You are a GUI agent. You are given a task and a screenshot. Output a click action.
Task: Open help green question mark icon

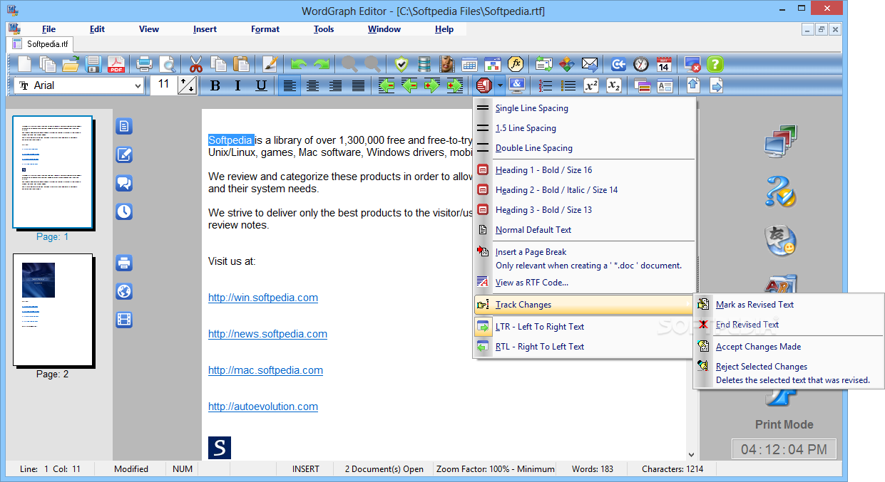[x=715, y=64]
